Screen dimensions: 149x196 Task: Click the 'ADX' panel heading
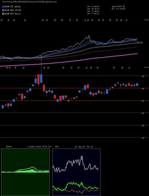coord(57,147)
